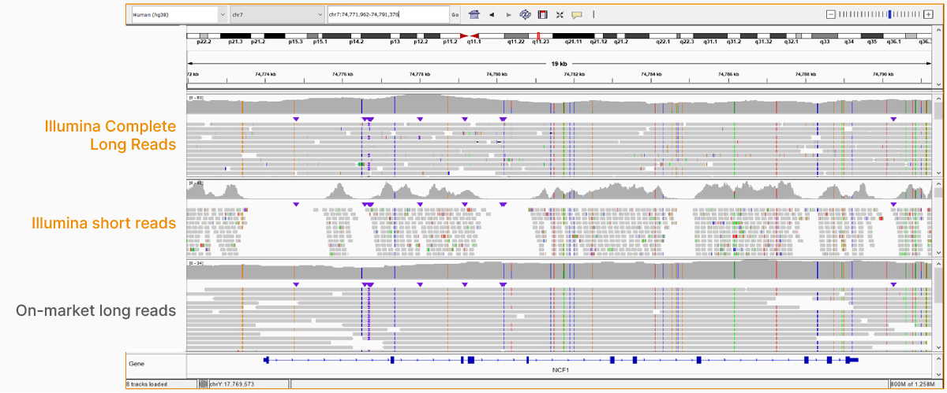This screenshot has width=947, height=393.
Task: Select the Define Region of Interest icon
Action: pos(542,14)
